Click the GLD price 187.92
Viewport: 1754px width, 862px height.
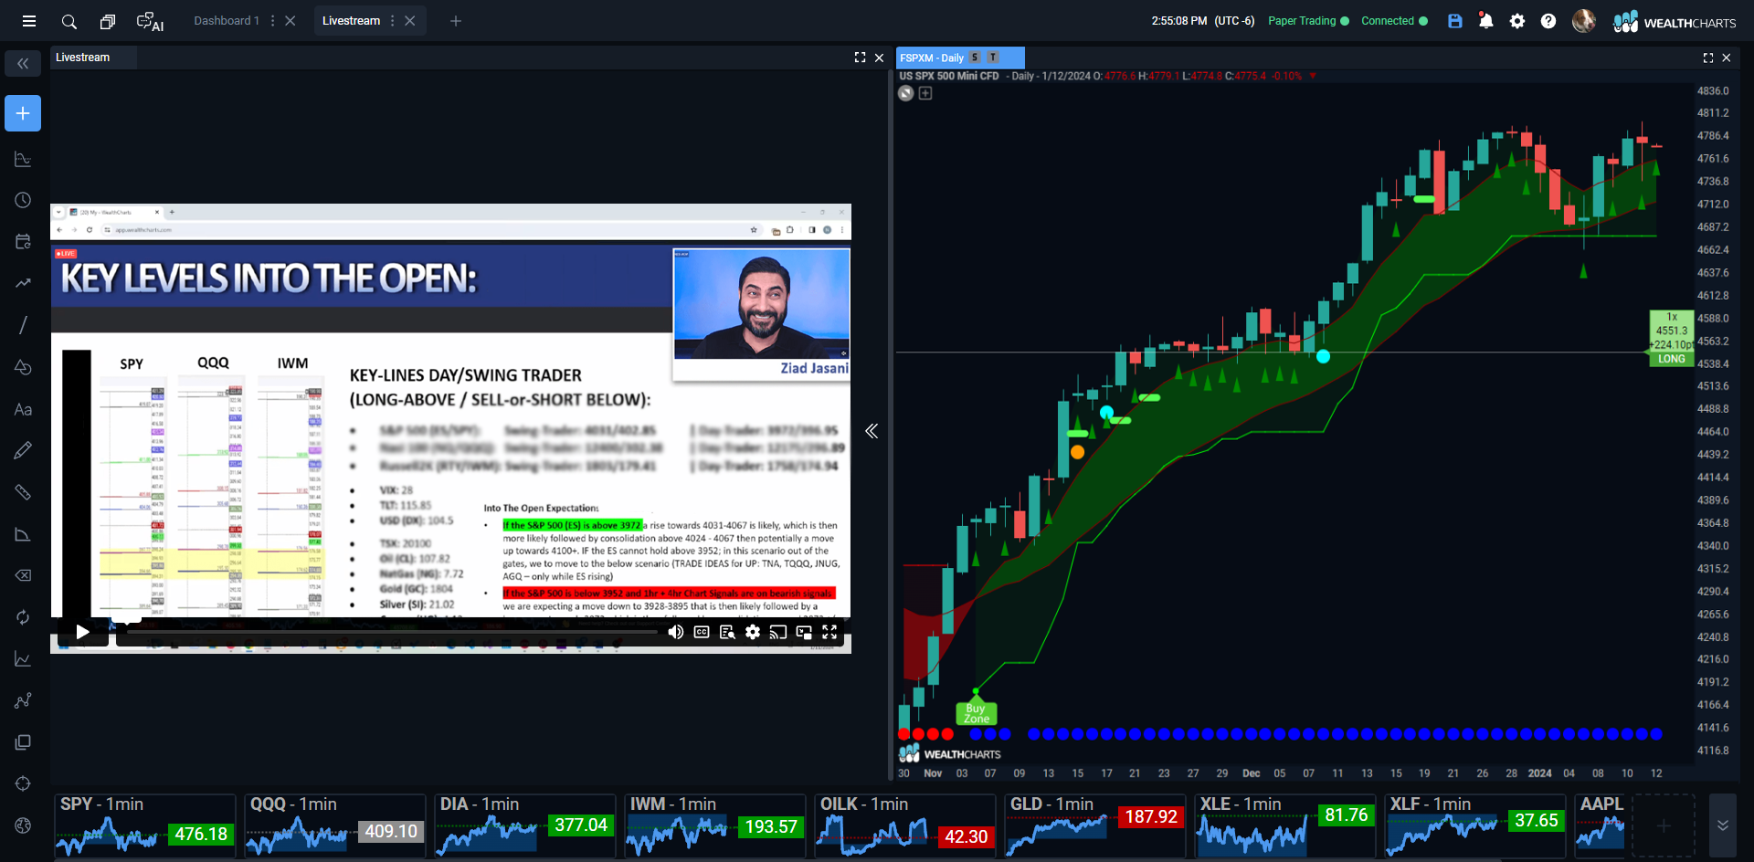(1151, 817)
